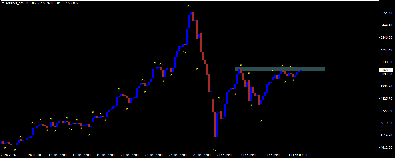Click the current price label 5068.65

(x=386, y=70)
